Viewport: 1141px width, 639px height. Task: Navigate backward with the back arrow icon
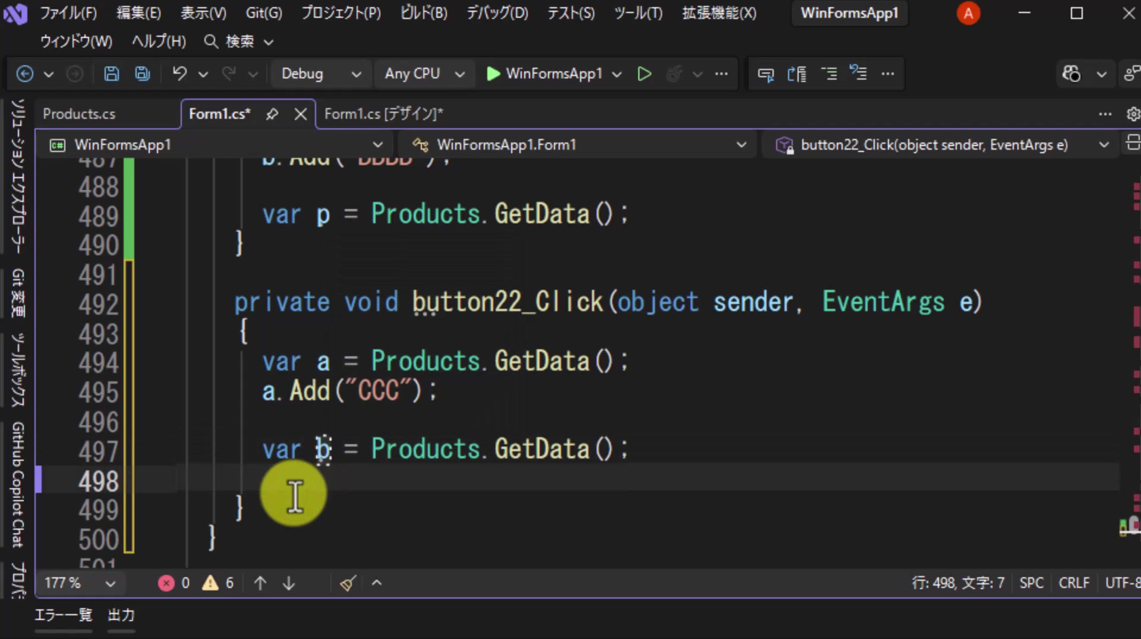(x=24, y=74)
